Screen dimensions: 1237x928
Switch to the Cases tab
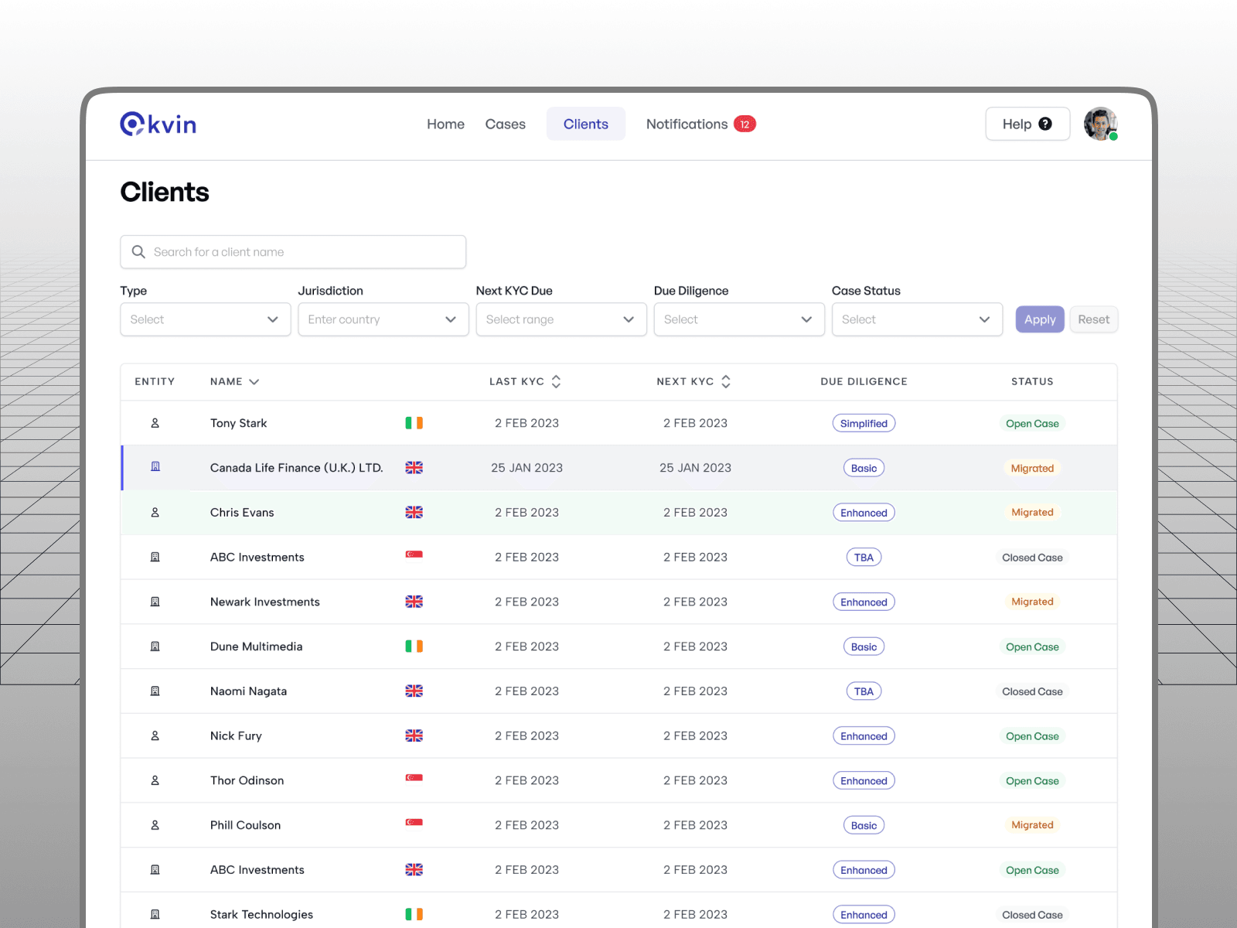(x=505, y=125)
